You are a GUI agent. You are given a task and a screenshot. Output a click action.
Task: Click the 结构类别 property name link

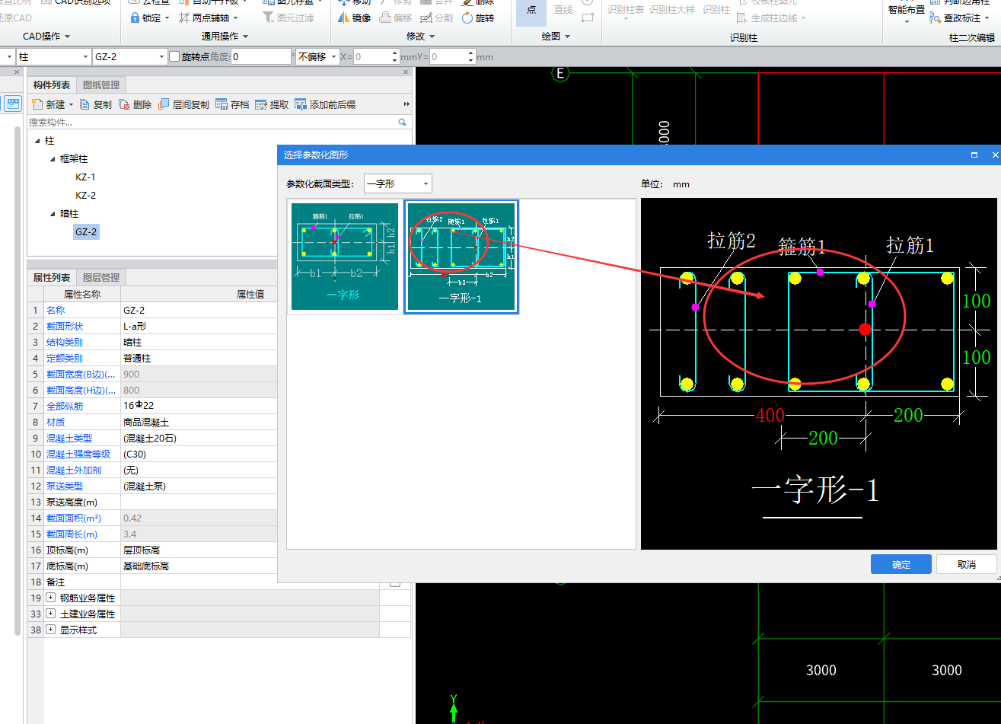coord(65,342)
